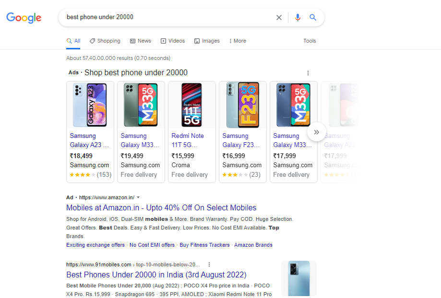The width and height of the screenshot is (441, 298).
Task: Click the No Cost EMI offers sitelink
Action: (152, 245)
